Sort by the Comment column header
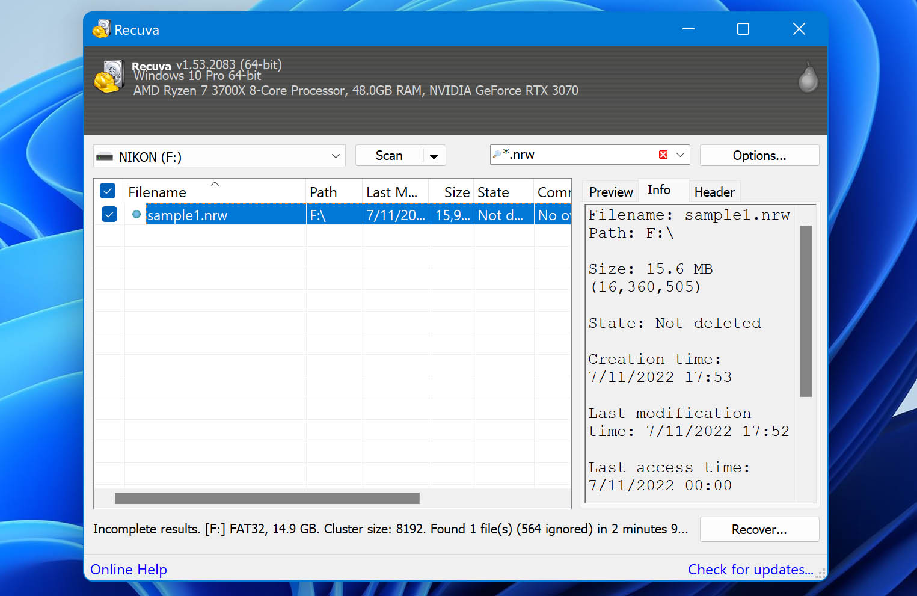Viewport: 917px width, 596px height. [x=553, y=192]
